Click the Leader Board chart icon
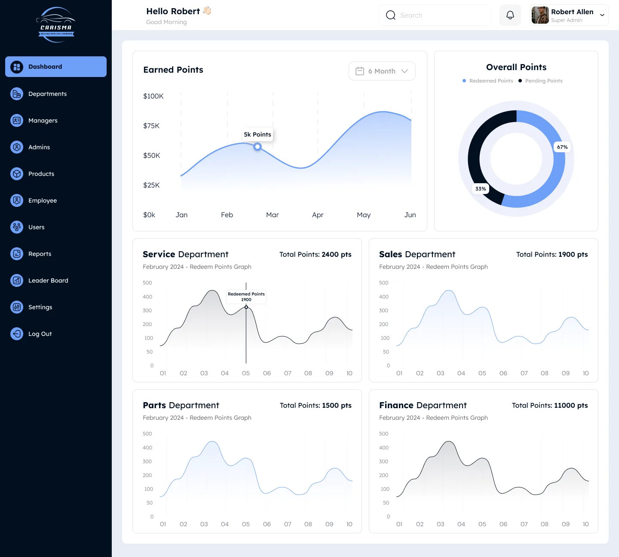The width and height of the screenshot is (619, 557). pyautogui.click(x=17, y=280)
